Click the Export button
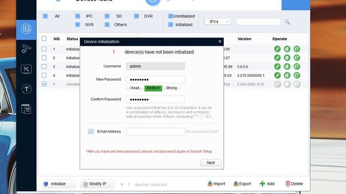The width and height of the screenshot is (346, 194). 242,184
